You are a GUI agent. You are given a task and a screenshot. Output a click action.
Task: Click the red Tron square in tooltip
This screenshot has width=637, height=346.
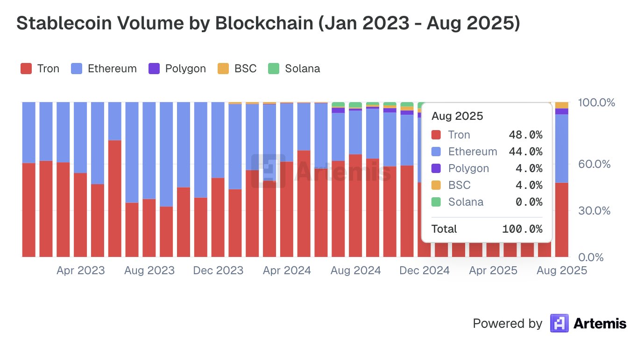436,135
